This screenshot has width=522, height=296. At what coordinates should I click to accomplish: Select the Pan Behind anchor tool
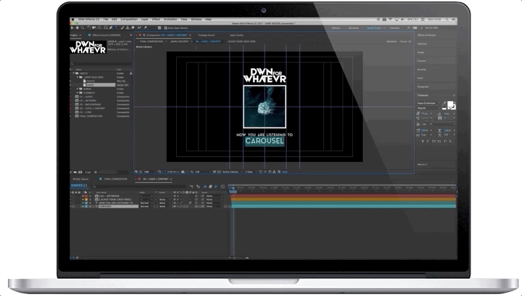(99, 28)
